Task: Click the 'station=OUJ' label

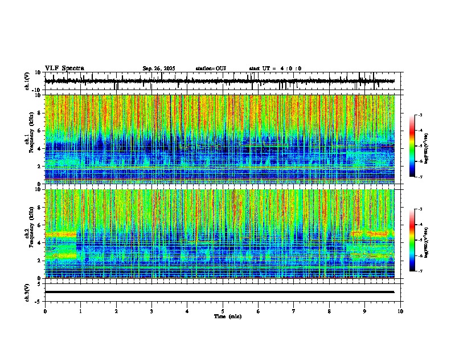Action: tap(211, 68)
